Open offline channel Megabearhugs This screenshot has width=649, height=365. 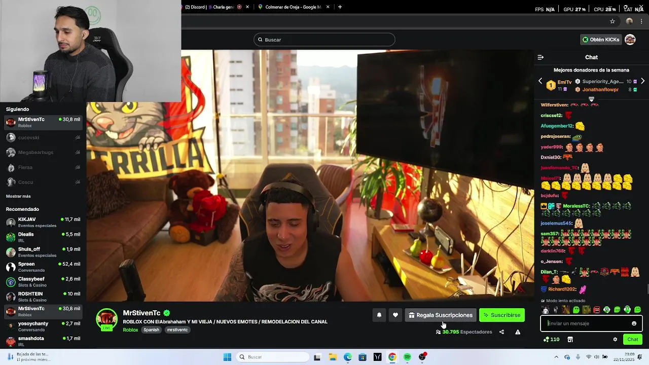coord(43,152)
